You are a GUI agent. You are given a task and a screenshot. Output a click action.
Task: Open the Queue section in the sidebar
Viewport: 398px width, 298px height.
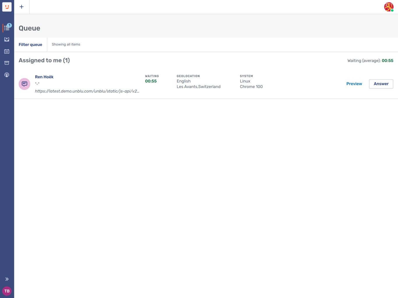point(7,28)
